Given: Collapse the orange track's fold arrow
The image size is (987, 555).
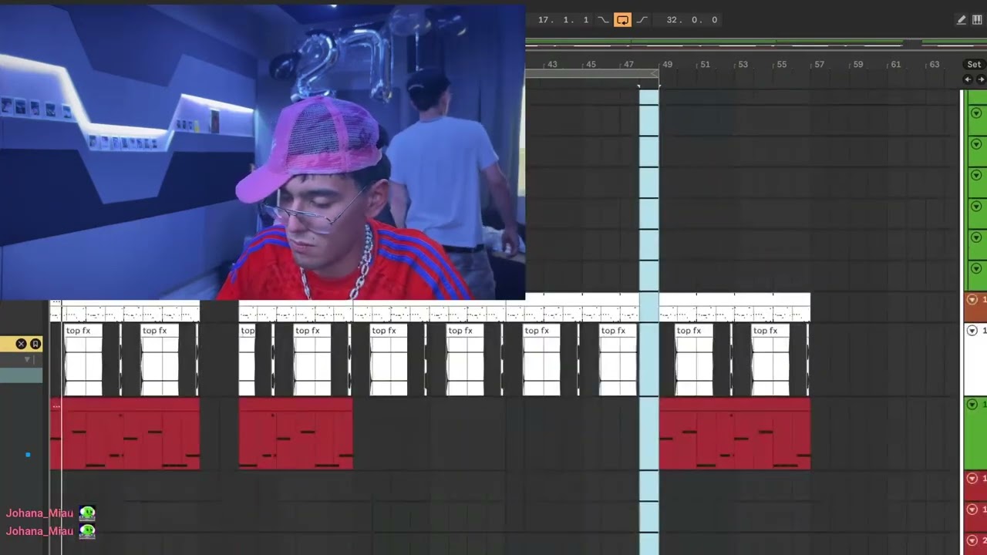Looking at the screenshot, I should click(x=972, y=300).
